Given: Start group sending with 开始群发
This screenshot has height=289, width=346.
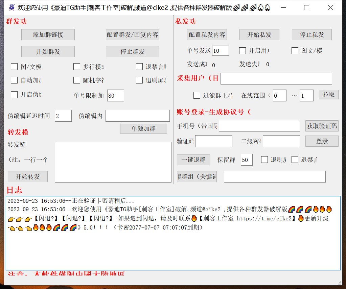Looking at the screenshot, I should 48,52.
